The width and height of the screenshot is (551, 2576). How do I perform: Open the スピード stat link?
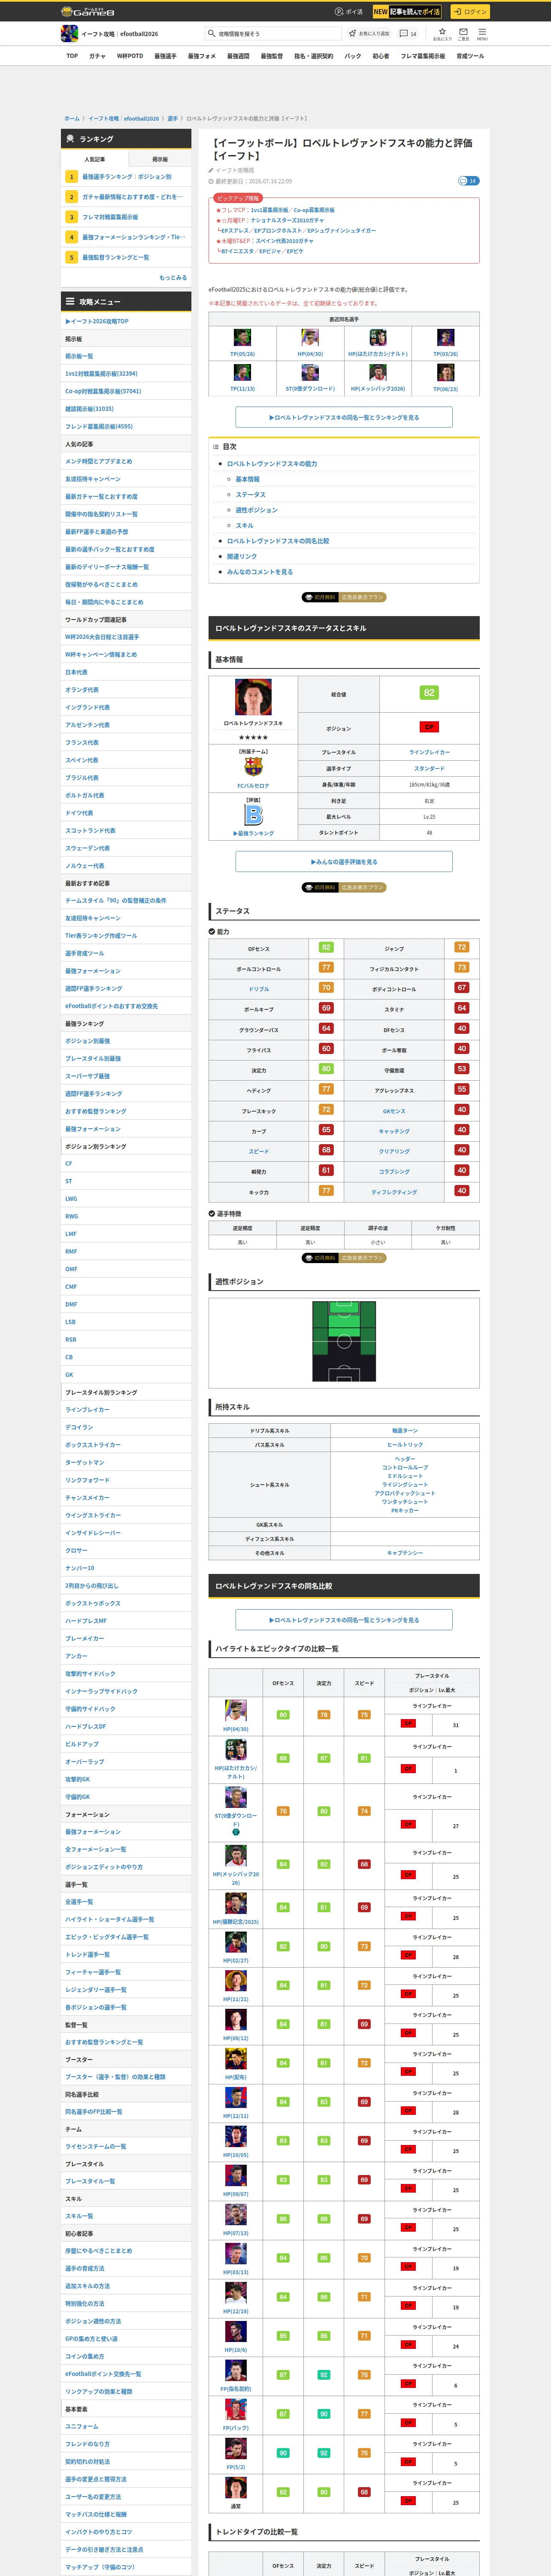coord(259,1151)
